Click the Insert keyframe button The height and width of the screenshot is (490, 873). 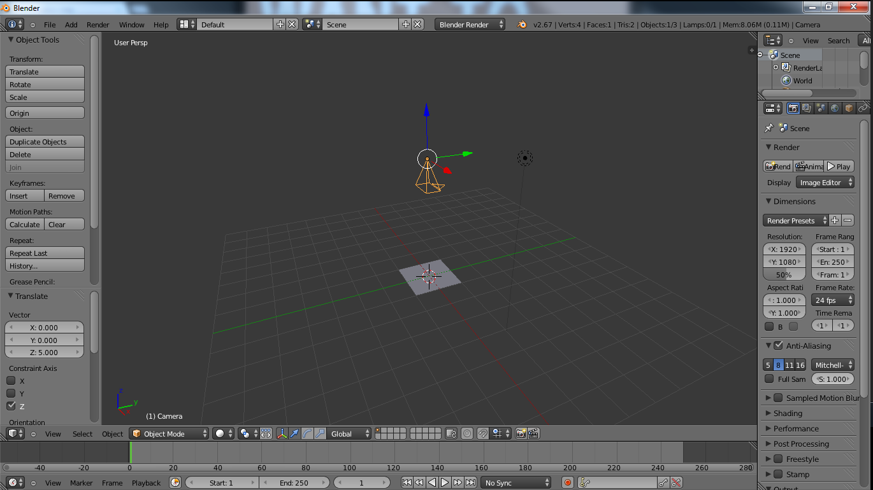tap(24, 196)
